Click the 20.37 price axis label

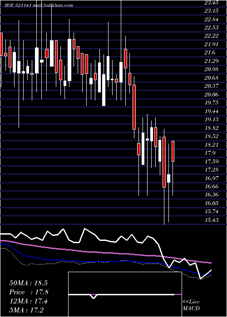212,86
